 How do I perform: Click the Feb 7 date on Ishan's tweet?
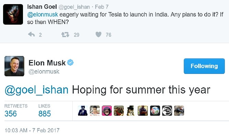pyautogui.click(x=102, y=7)
